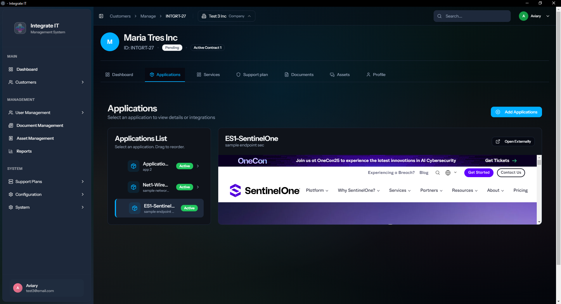
Task: Switch to the Support plan tab
Action: click(x=252, y=75)
